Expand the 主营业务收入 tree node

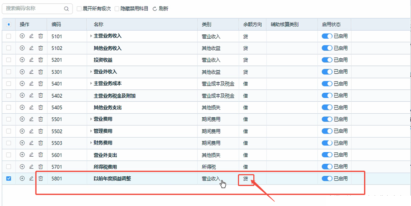pyautogui.click(x=91, y=36)
